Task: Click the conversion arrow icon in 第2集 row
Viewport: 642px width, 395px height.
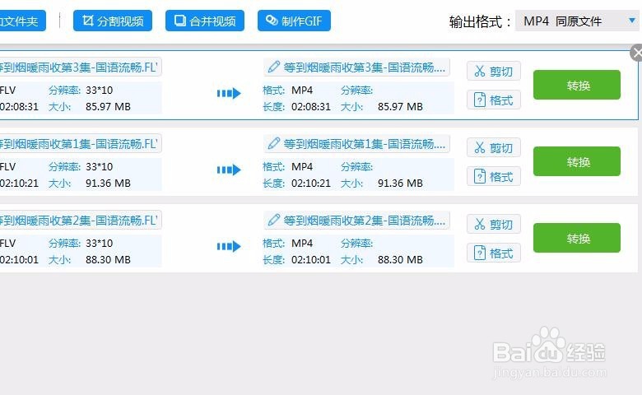Action: click(x=229, y=246)
